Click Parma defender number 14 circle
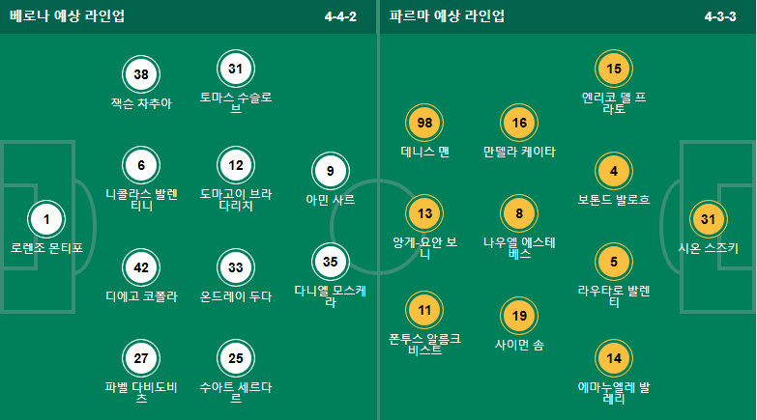 (x=614, y=358)
